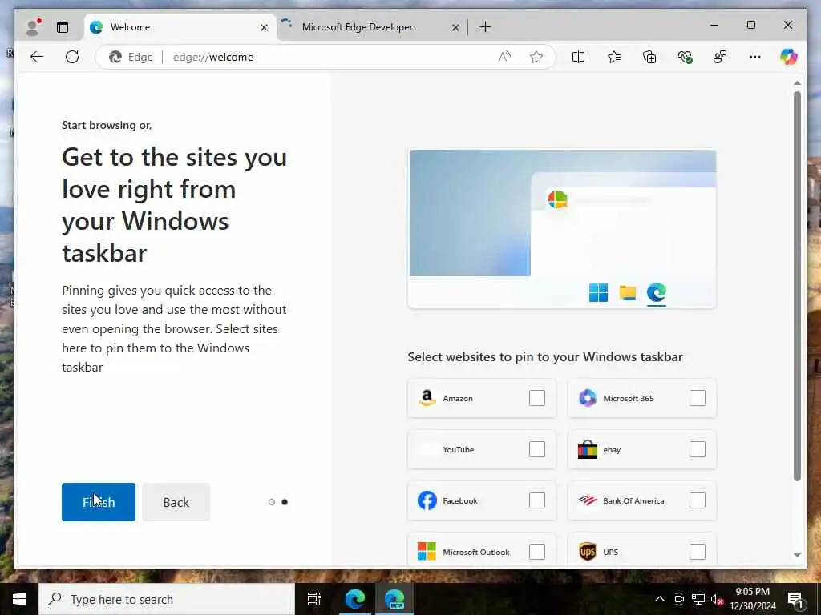Open Browser essentials heart icon

pyautogui.click(x=685, y=57)
